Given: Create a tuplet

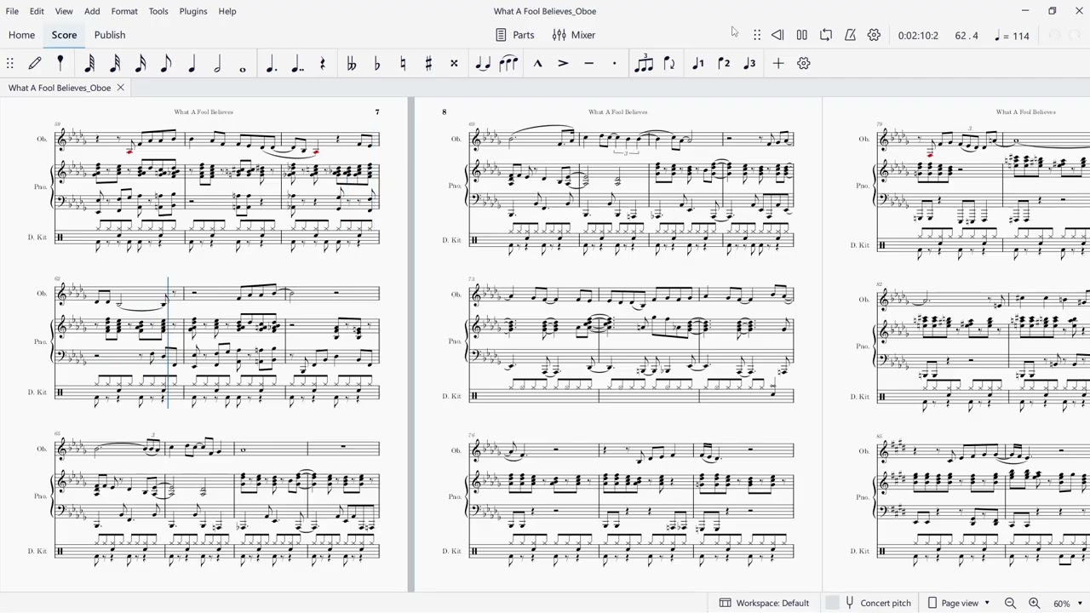Looking at the screenshot, I should (644, 63).
